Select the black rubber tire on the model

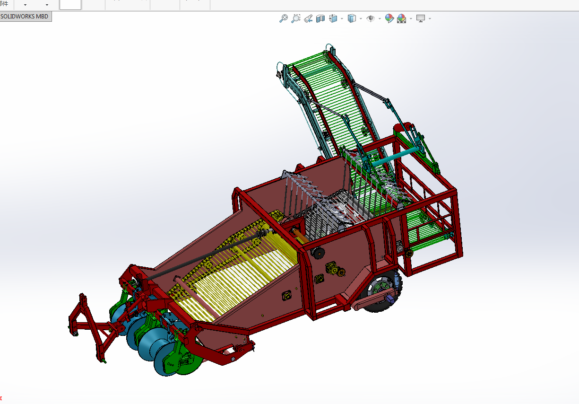coord(382,290)
